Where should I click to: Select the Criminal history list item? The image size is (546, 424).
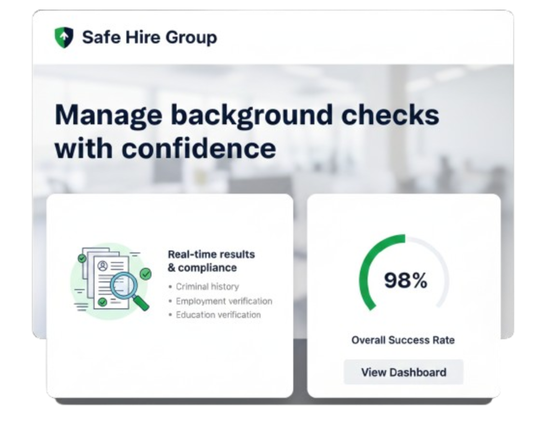click(x=207, y=287)
